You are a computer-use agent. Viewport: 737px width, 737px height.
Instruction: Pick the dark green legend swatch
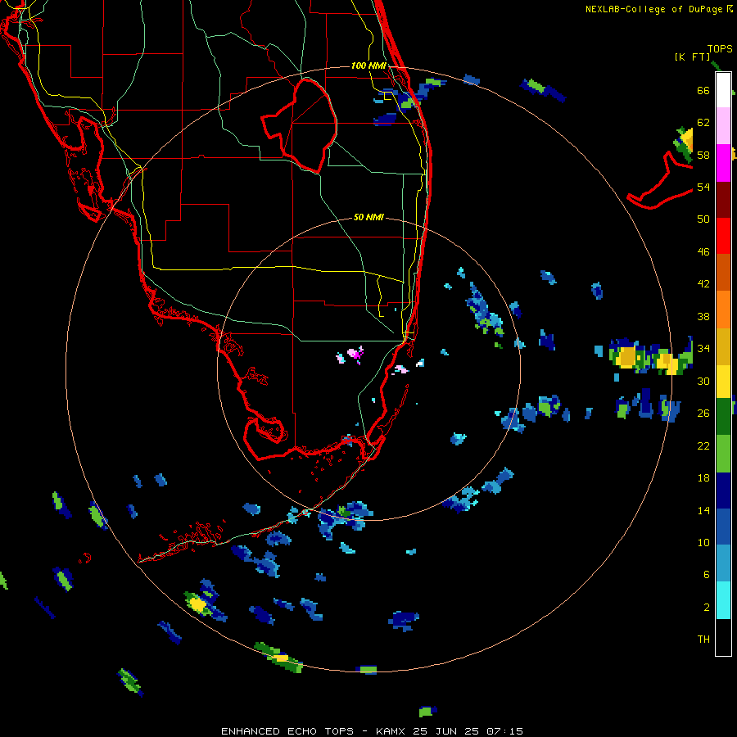pos(723,417)
